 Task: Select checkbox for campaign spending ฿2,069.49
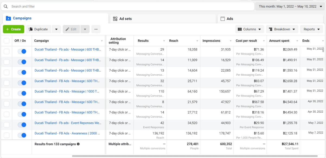(x=7, y=51)
